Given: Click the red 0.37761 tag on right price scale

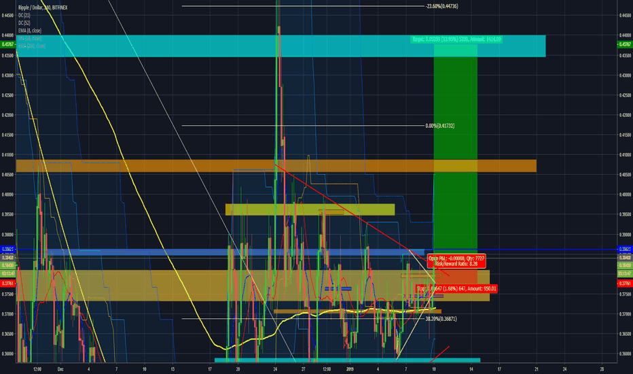Looking at the screenshot, I should pyautogui.click(x=625, y=284).
